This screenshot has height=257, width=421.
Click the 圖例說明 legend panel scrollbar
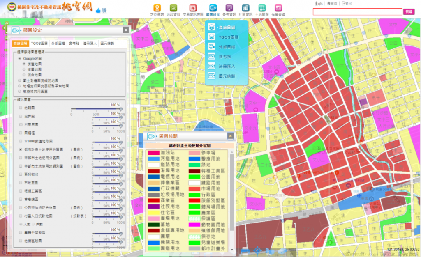point(232,200)
